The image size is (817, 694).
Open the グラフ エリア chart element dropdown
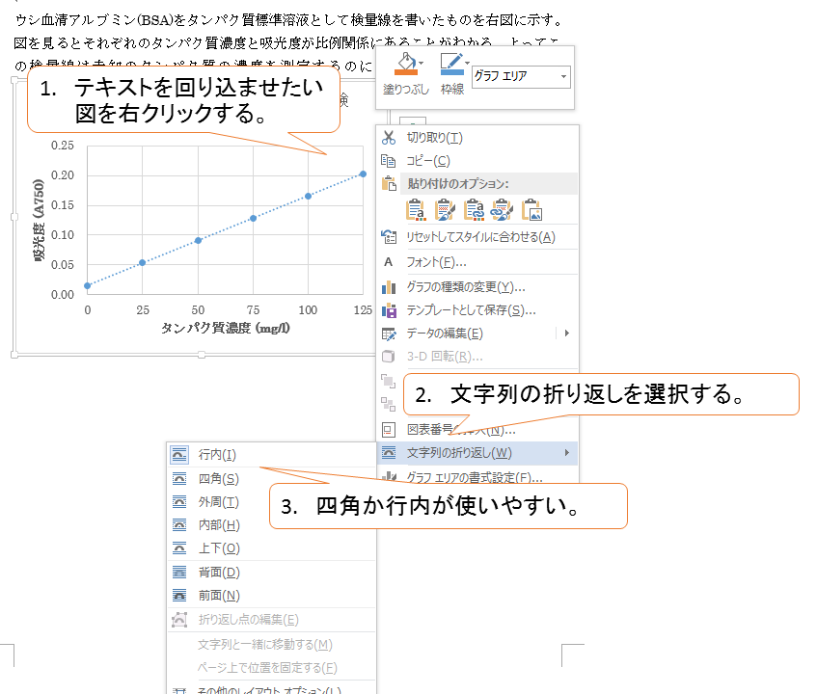coord(564,76)
